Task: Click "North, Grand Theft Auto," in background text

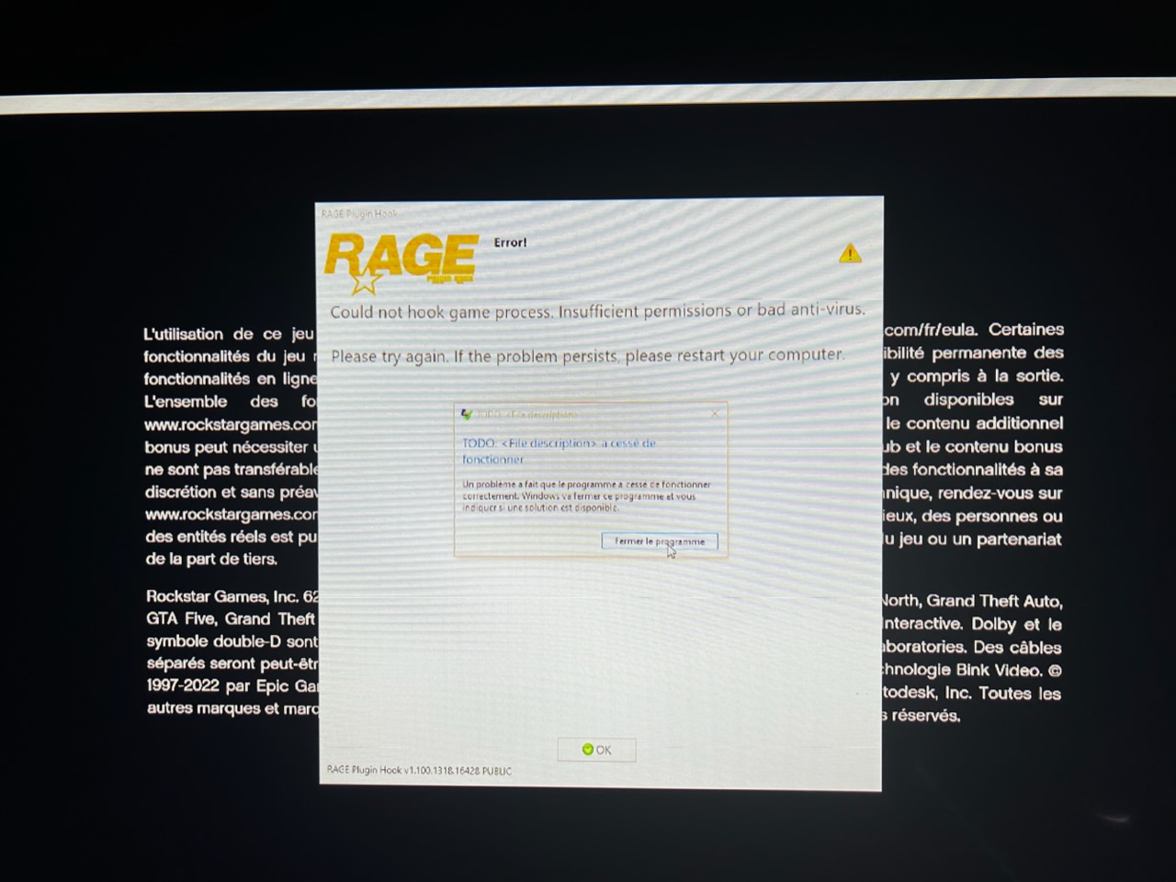Action: point(971,601)
